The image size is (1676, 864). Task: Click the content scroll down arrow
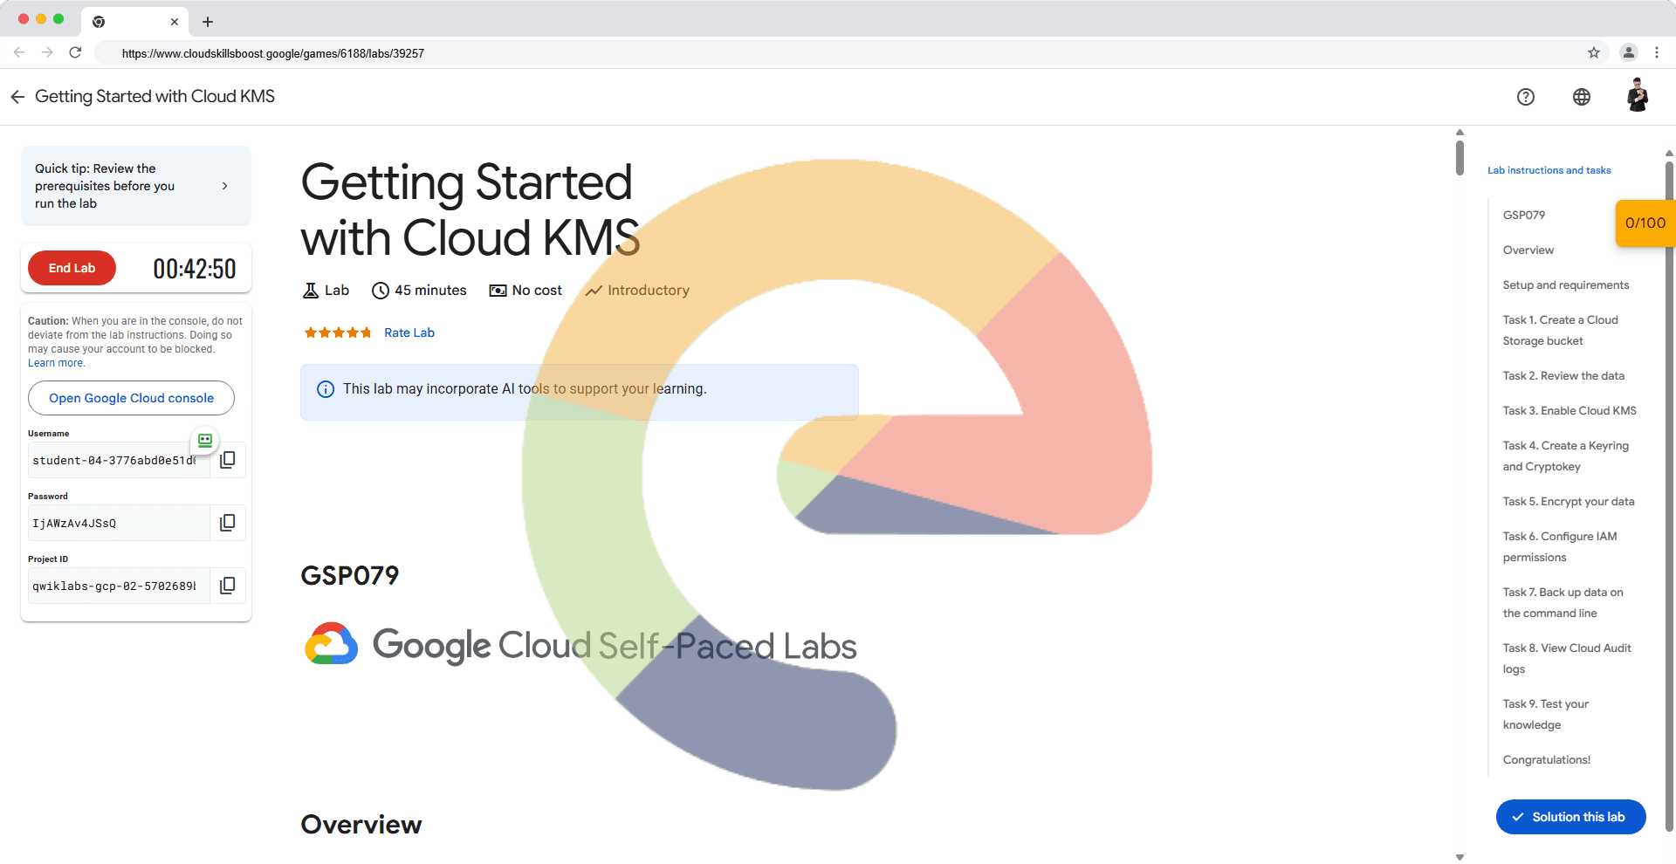coord(1460,857)
